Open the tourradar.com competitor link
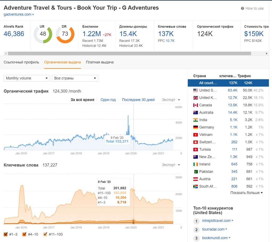 point(213,229)
